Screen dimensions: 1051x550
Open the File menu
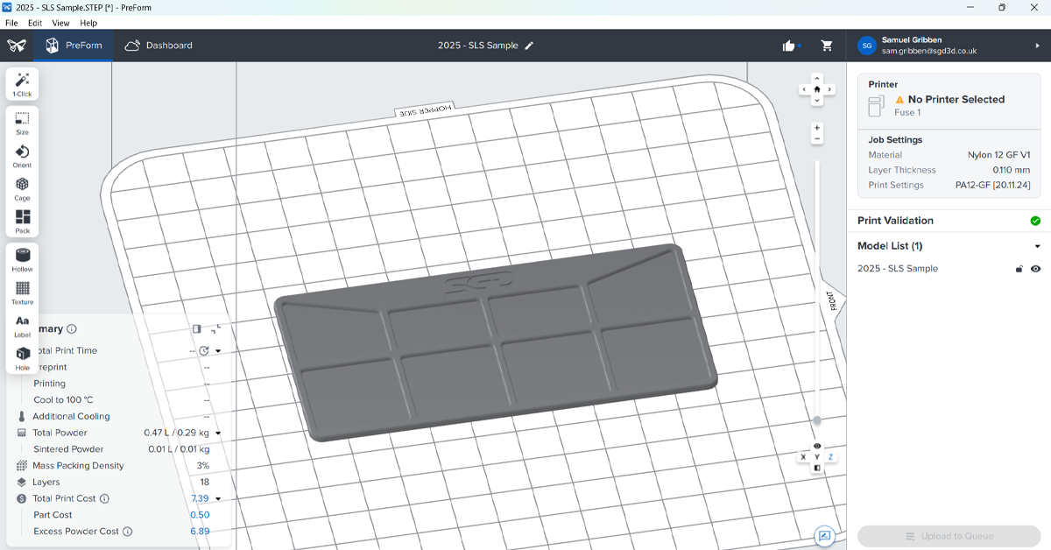pos(11,23)
